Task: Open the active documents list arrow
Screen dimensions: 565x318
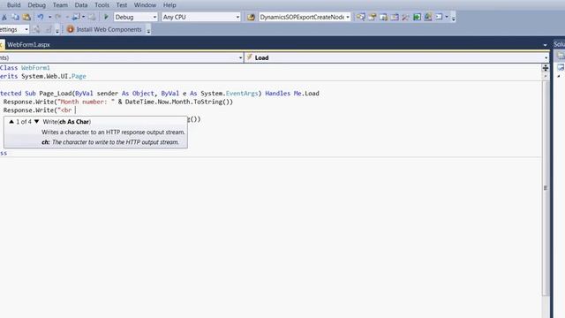Action: click(545, 45)
